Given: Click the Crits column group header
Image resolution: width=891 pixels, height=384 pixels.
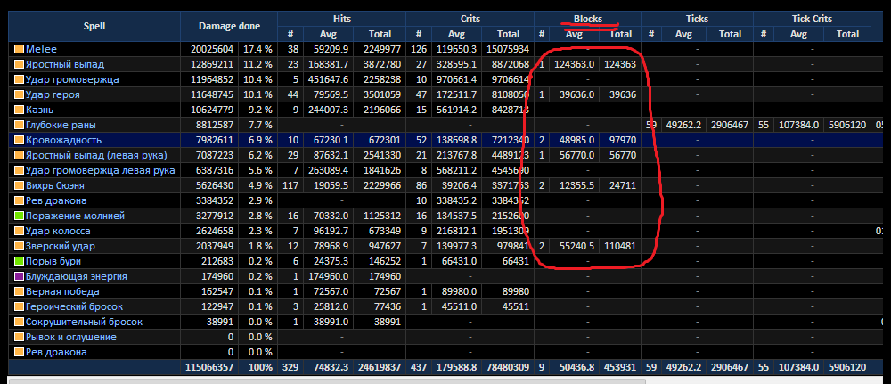Looking at the screenshot, I should pyautogui.click(x=470, y=19).
